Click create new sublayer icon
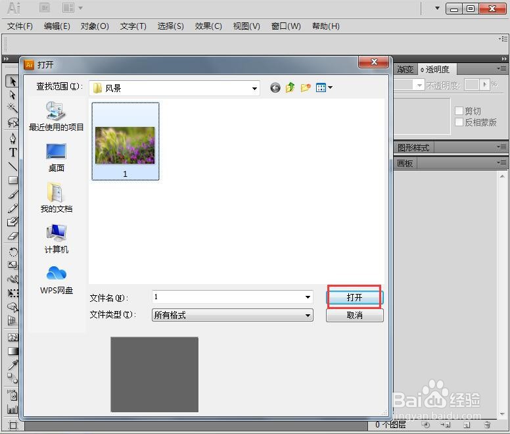Viewport: 510px width, 434px height. (446, 424)
